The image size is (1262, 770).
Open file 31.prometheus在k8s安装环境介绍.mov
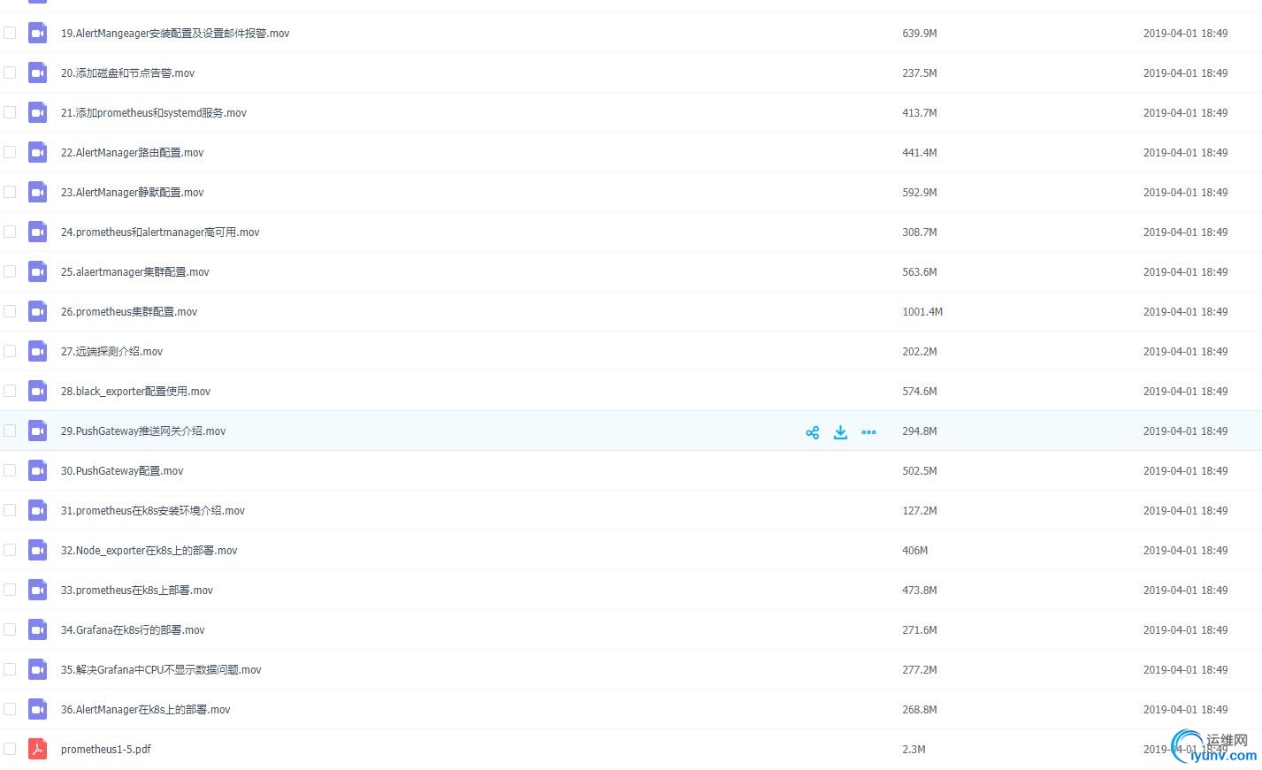[153, 511]
